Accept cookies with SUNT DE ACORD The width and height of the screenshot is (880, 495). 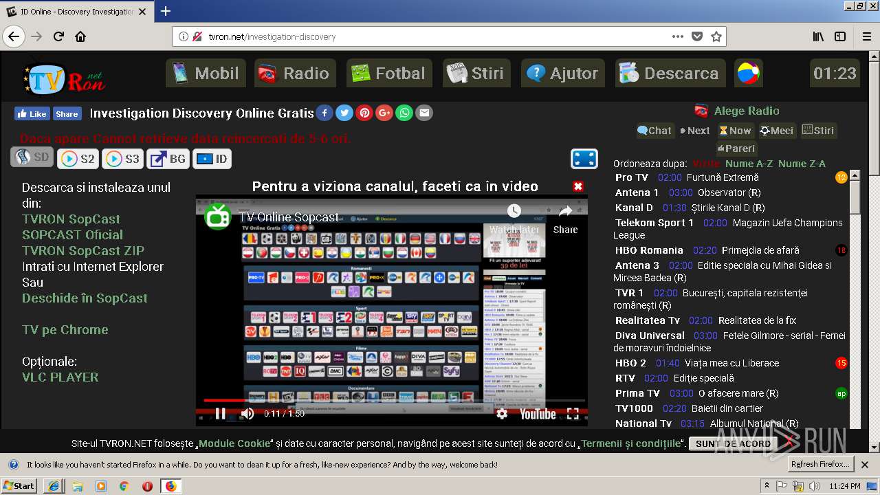click(x=733, y=443)
